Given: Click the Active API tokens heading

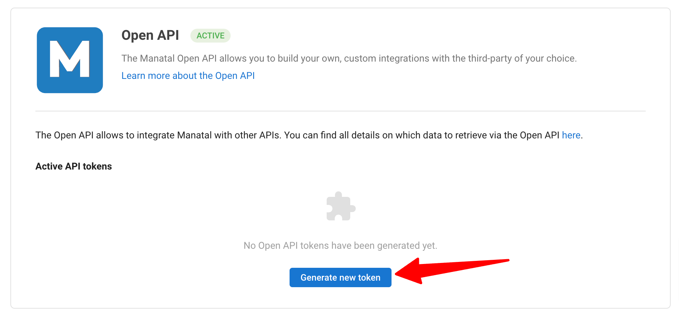Looking at the screenshot, I should [74, 166].
